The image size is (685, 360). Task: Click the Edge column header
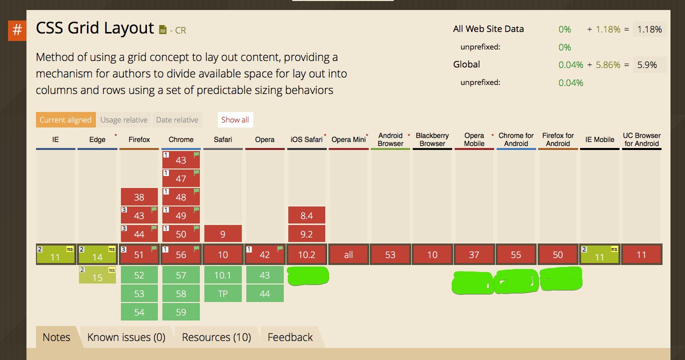coord(97,139)
